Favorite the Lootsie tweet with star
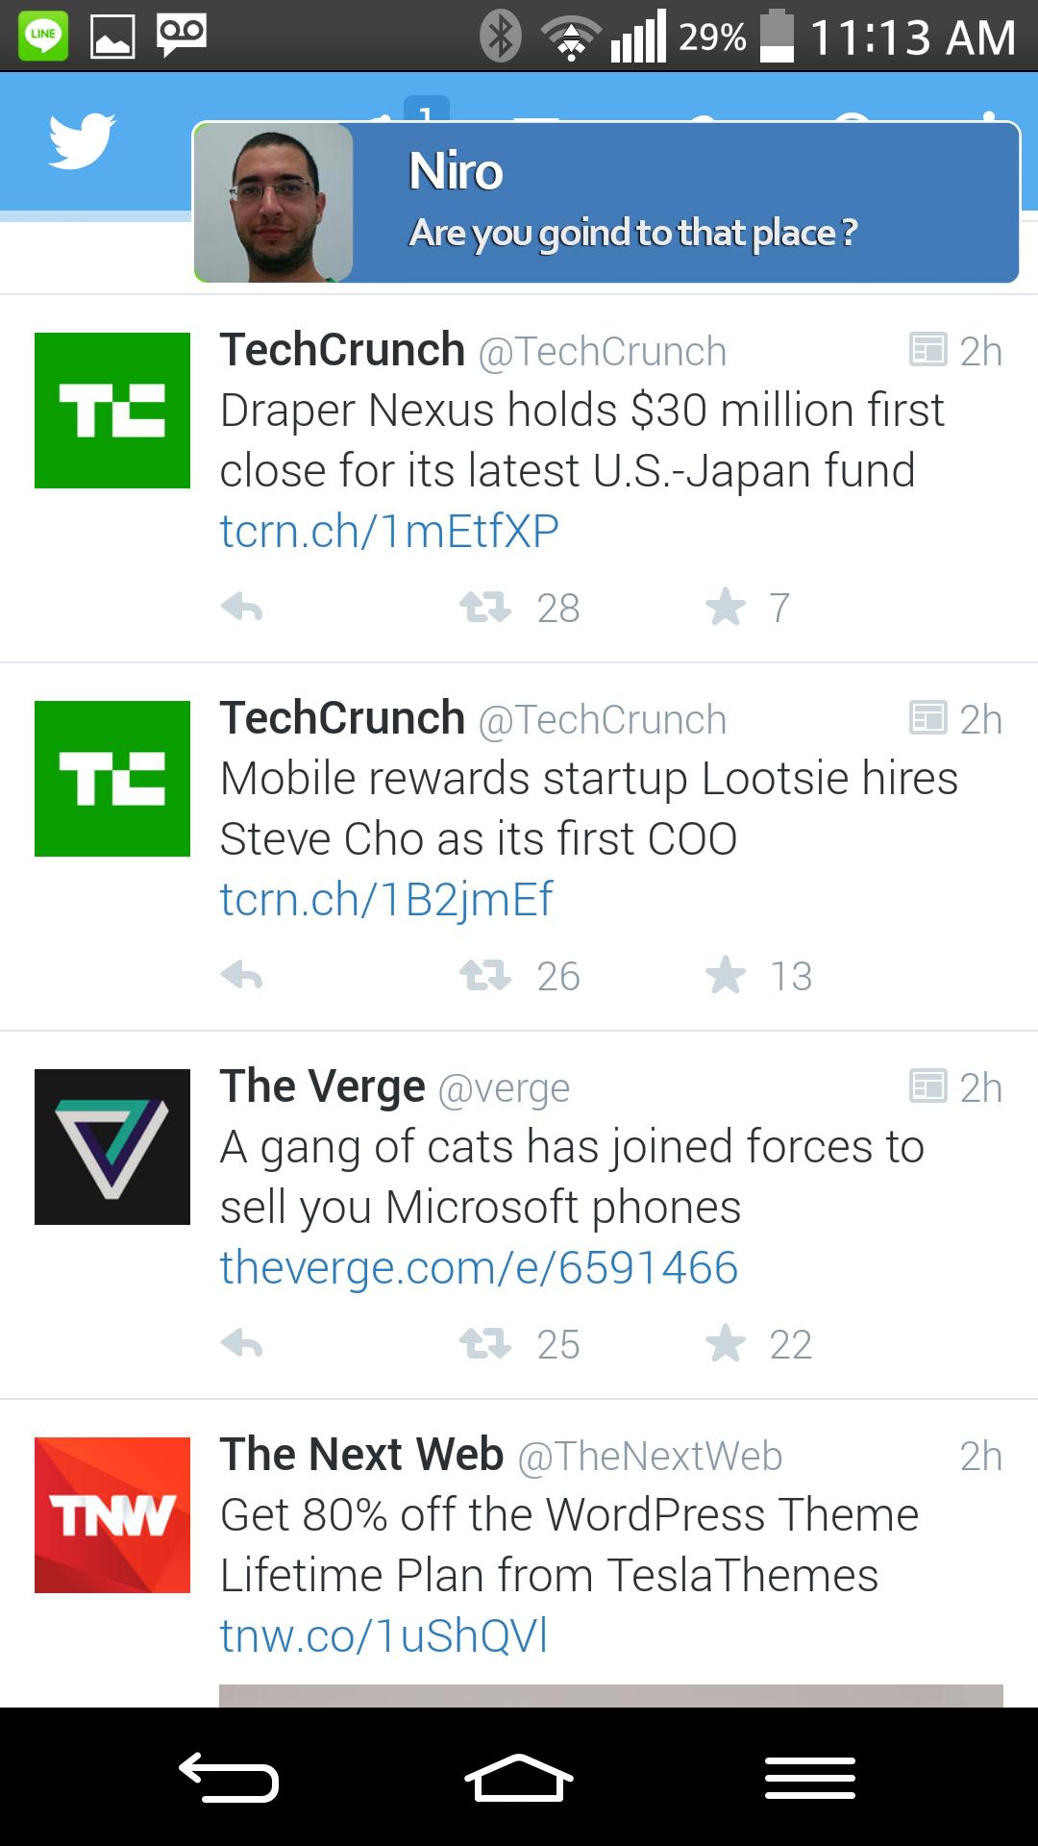Screen dimensions: 1038x1846 pos(726,976)
